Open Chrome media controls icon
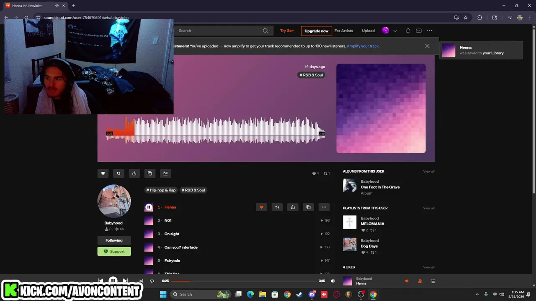The height and width of the screenshot is (301, 536). point(510,18)
